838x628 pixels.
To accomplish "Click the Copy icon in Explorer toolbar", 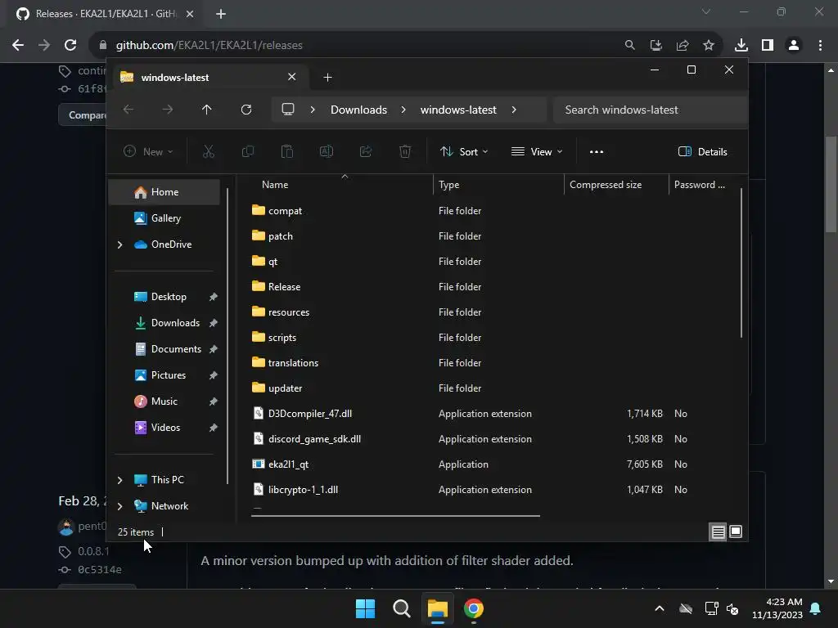I will [x=247, y=151].
